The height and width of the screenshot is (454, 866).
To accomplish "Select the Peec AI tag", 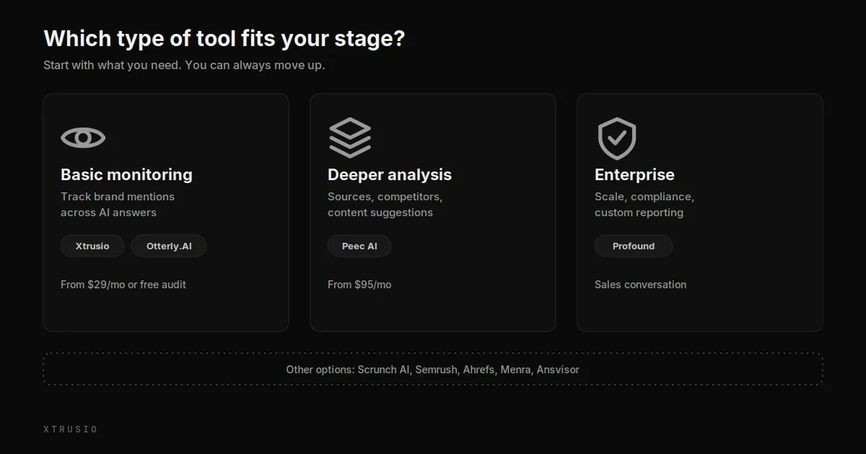I will tap(359, 246).
